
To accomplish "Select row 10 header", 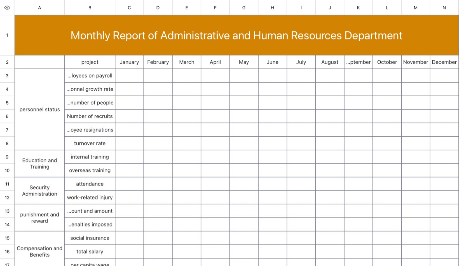I will click(x=7, y=170).
